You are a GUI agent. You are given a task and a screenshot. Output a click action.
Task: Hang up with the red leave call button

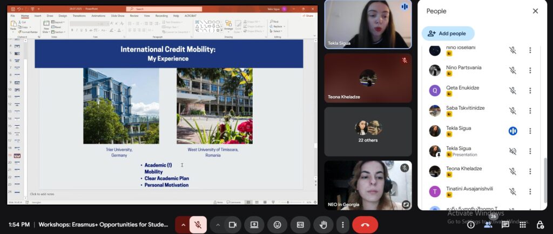[x=365, y=225]
